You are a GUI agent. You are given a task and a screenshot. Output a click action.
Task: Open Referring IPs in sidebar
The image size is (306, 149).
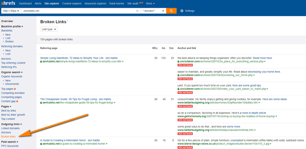point(9,67)
